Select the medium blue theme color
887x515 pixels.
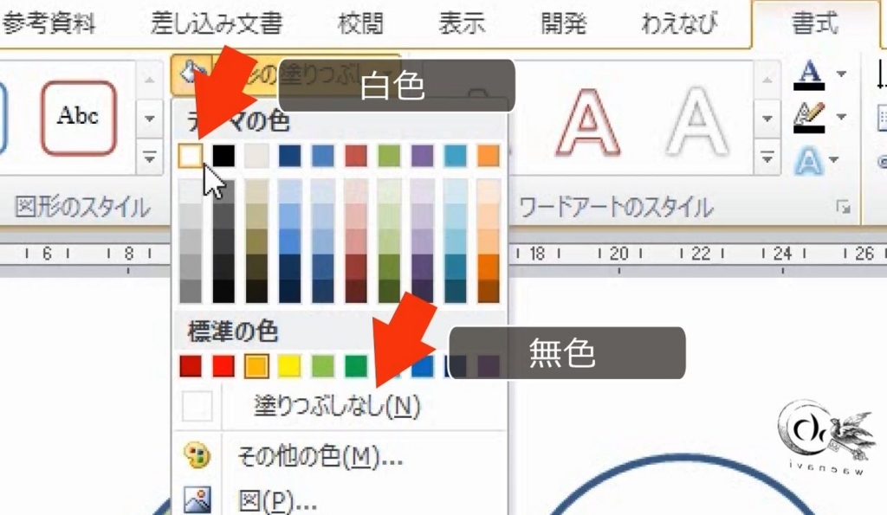pos(322,156)
